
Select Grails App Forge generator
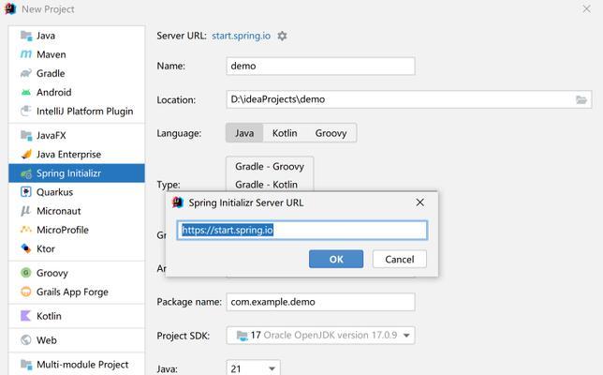(77, 292)
